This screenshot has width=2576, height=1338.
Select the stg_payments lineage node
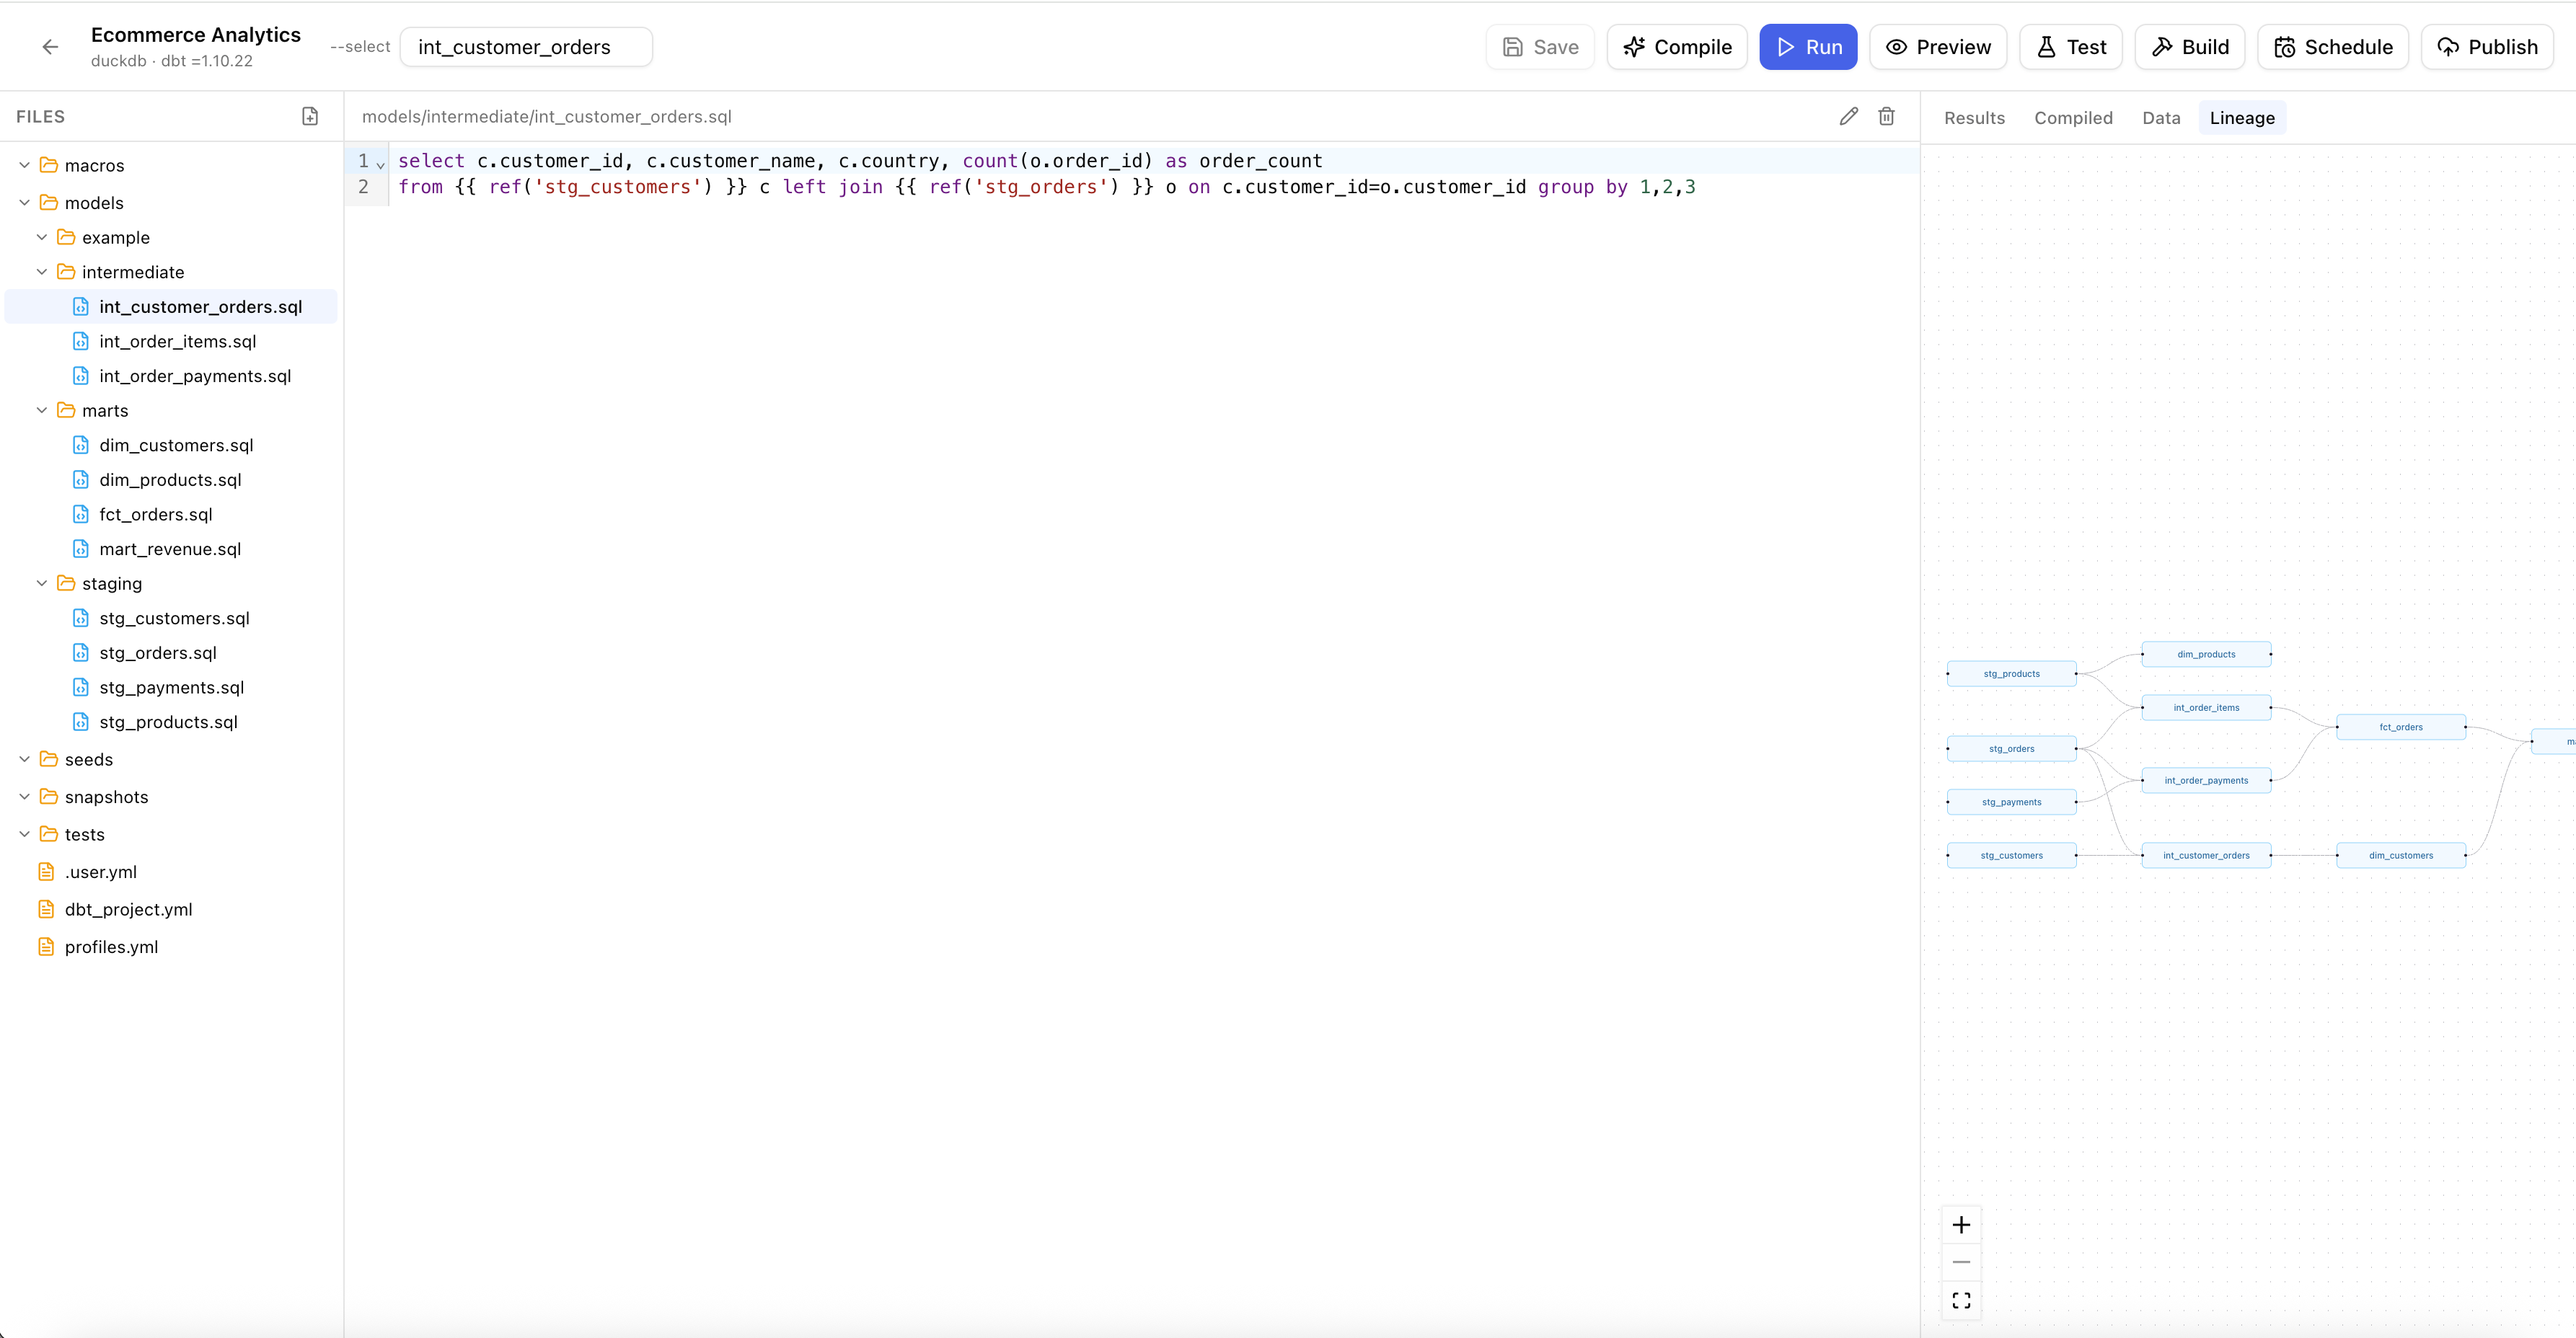(2011, 802)
